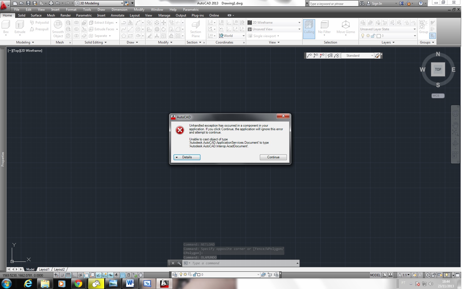Open the Help question mark icon
Screen dimensions: 462x289
click(x=420, y=3)
